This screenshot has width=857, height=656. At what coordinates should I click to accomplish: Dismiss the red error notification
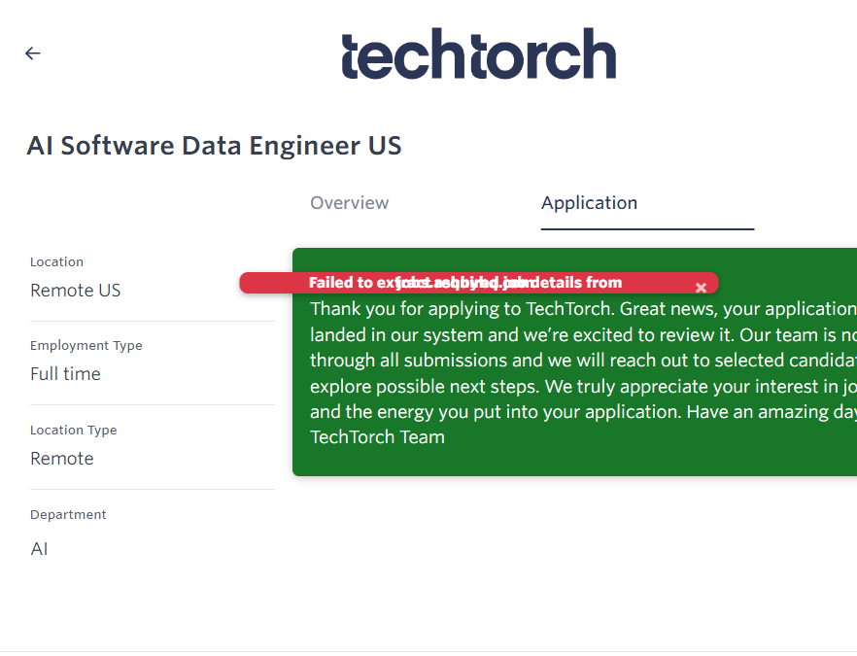point(701,288)
